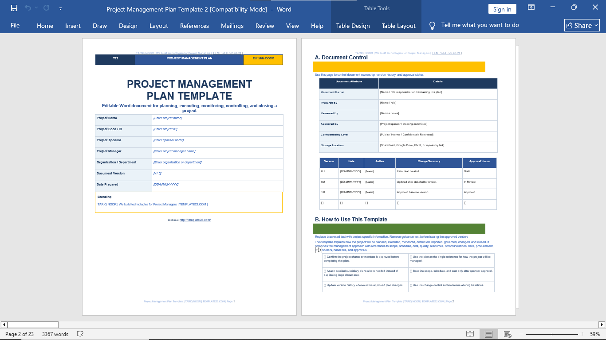Screen dimensions: 606x340
Task: Open the Review tab
Action: point(265,26)
